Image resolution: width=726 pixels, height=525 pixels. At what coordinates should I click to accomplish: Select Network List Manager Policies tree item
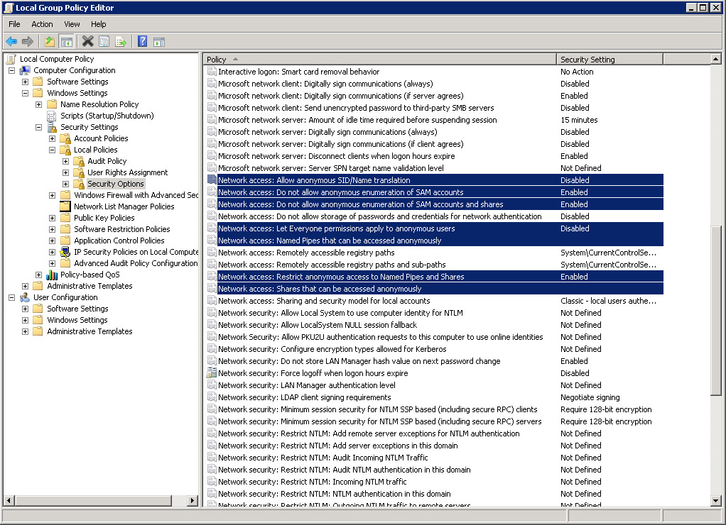(x=124, y=206)
